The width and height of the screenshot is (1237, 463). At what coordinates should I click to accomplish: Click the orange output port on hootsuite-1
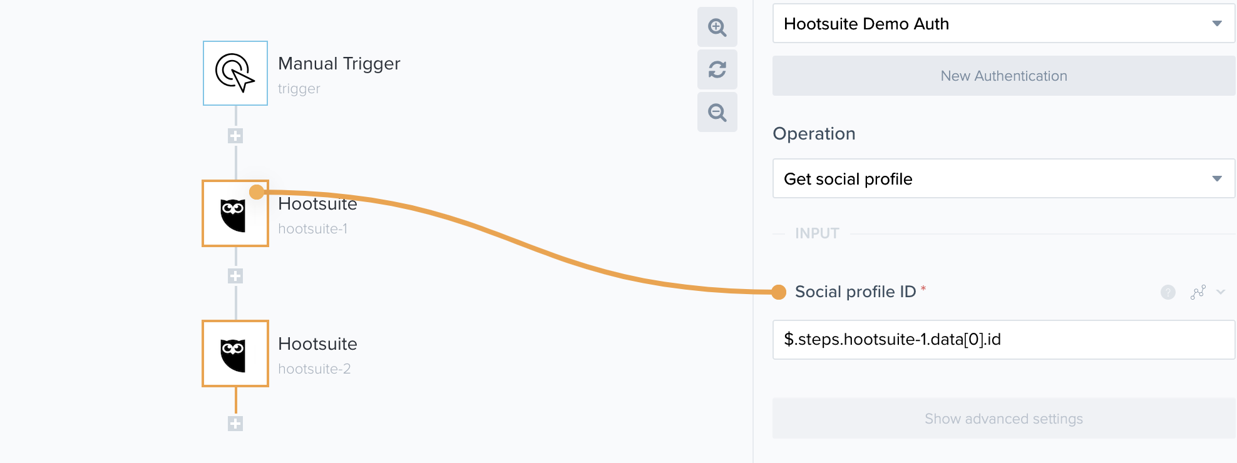click(256, 191)
